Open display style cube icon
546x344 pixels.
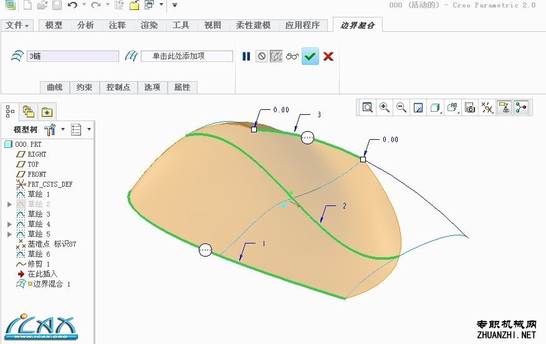coord(435,107)
